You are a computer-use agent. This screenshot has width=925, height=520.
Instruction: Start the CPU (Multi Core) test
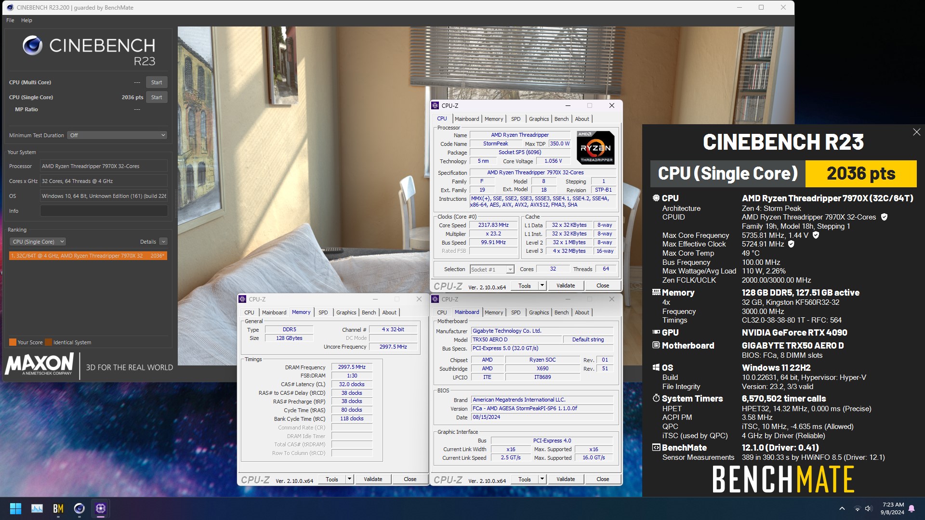pos(157,82)
